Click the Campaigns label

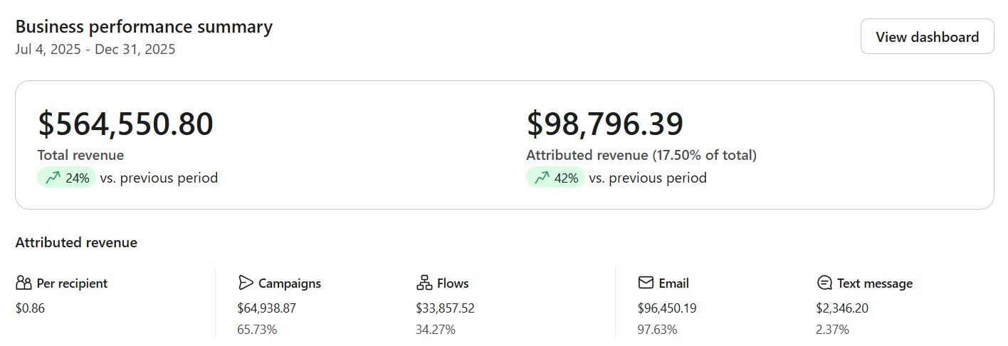[x=290, y=283]
